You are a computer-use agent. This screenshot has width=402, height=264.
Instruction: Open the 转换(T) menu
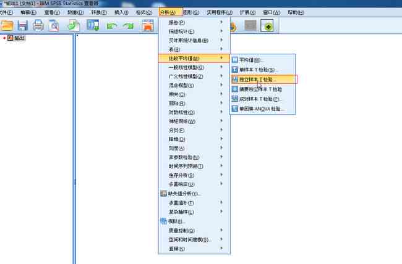(99, 12)
